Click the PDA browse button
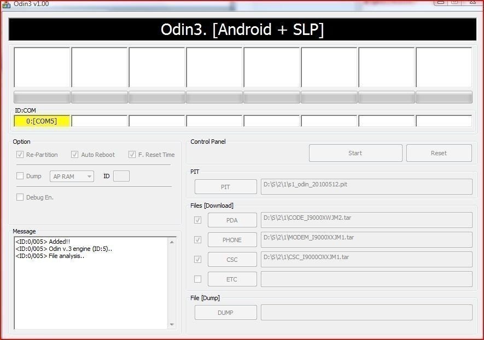The width and height of the screenshot is (484, 340). (x=232, y=220)
